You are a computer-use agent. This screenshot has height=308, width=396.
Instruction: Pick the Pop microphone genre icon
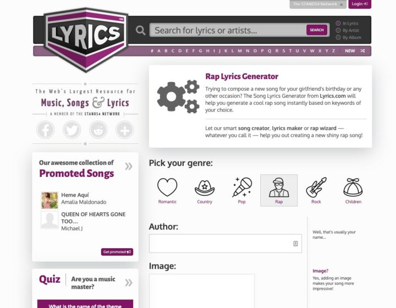pos(242,188)
